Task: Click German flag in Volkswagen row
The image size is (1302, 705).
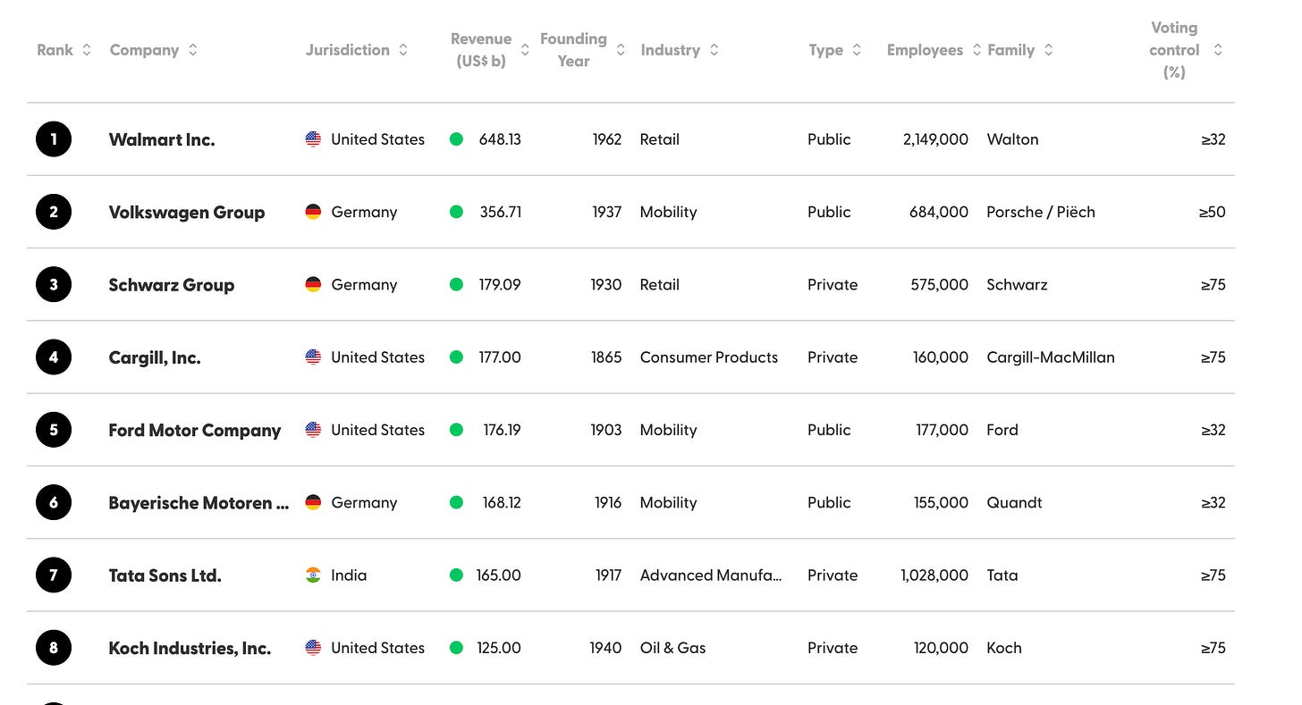Action: tap(313, 212)
